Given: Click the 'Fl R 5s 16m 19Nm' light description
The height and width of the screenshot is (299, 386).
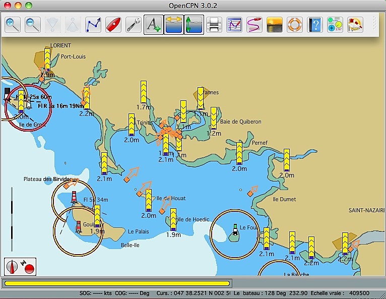Looking at the screenshot, I should [x=61, y=106].
